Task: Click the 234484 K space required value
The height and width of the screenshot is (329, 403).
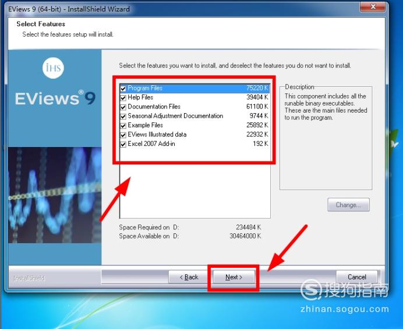Action: (x=248, y=228)
